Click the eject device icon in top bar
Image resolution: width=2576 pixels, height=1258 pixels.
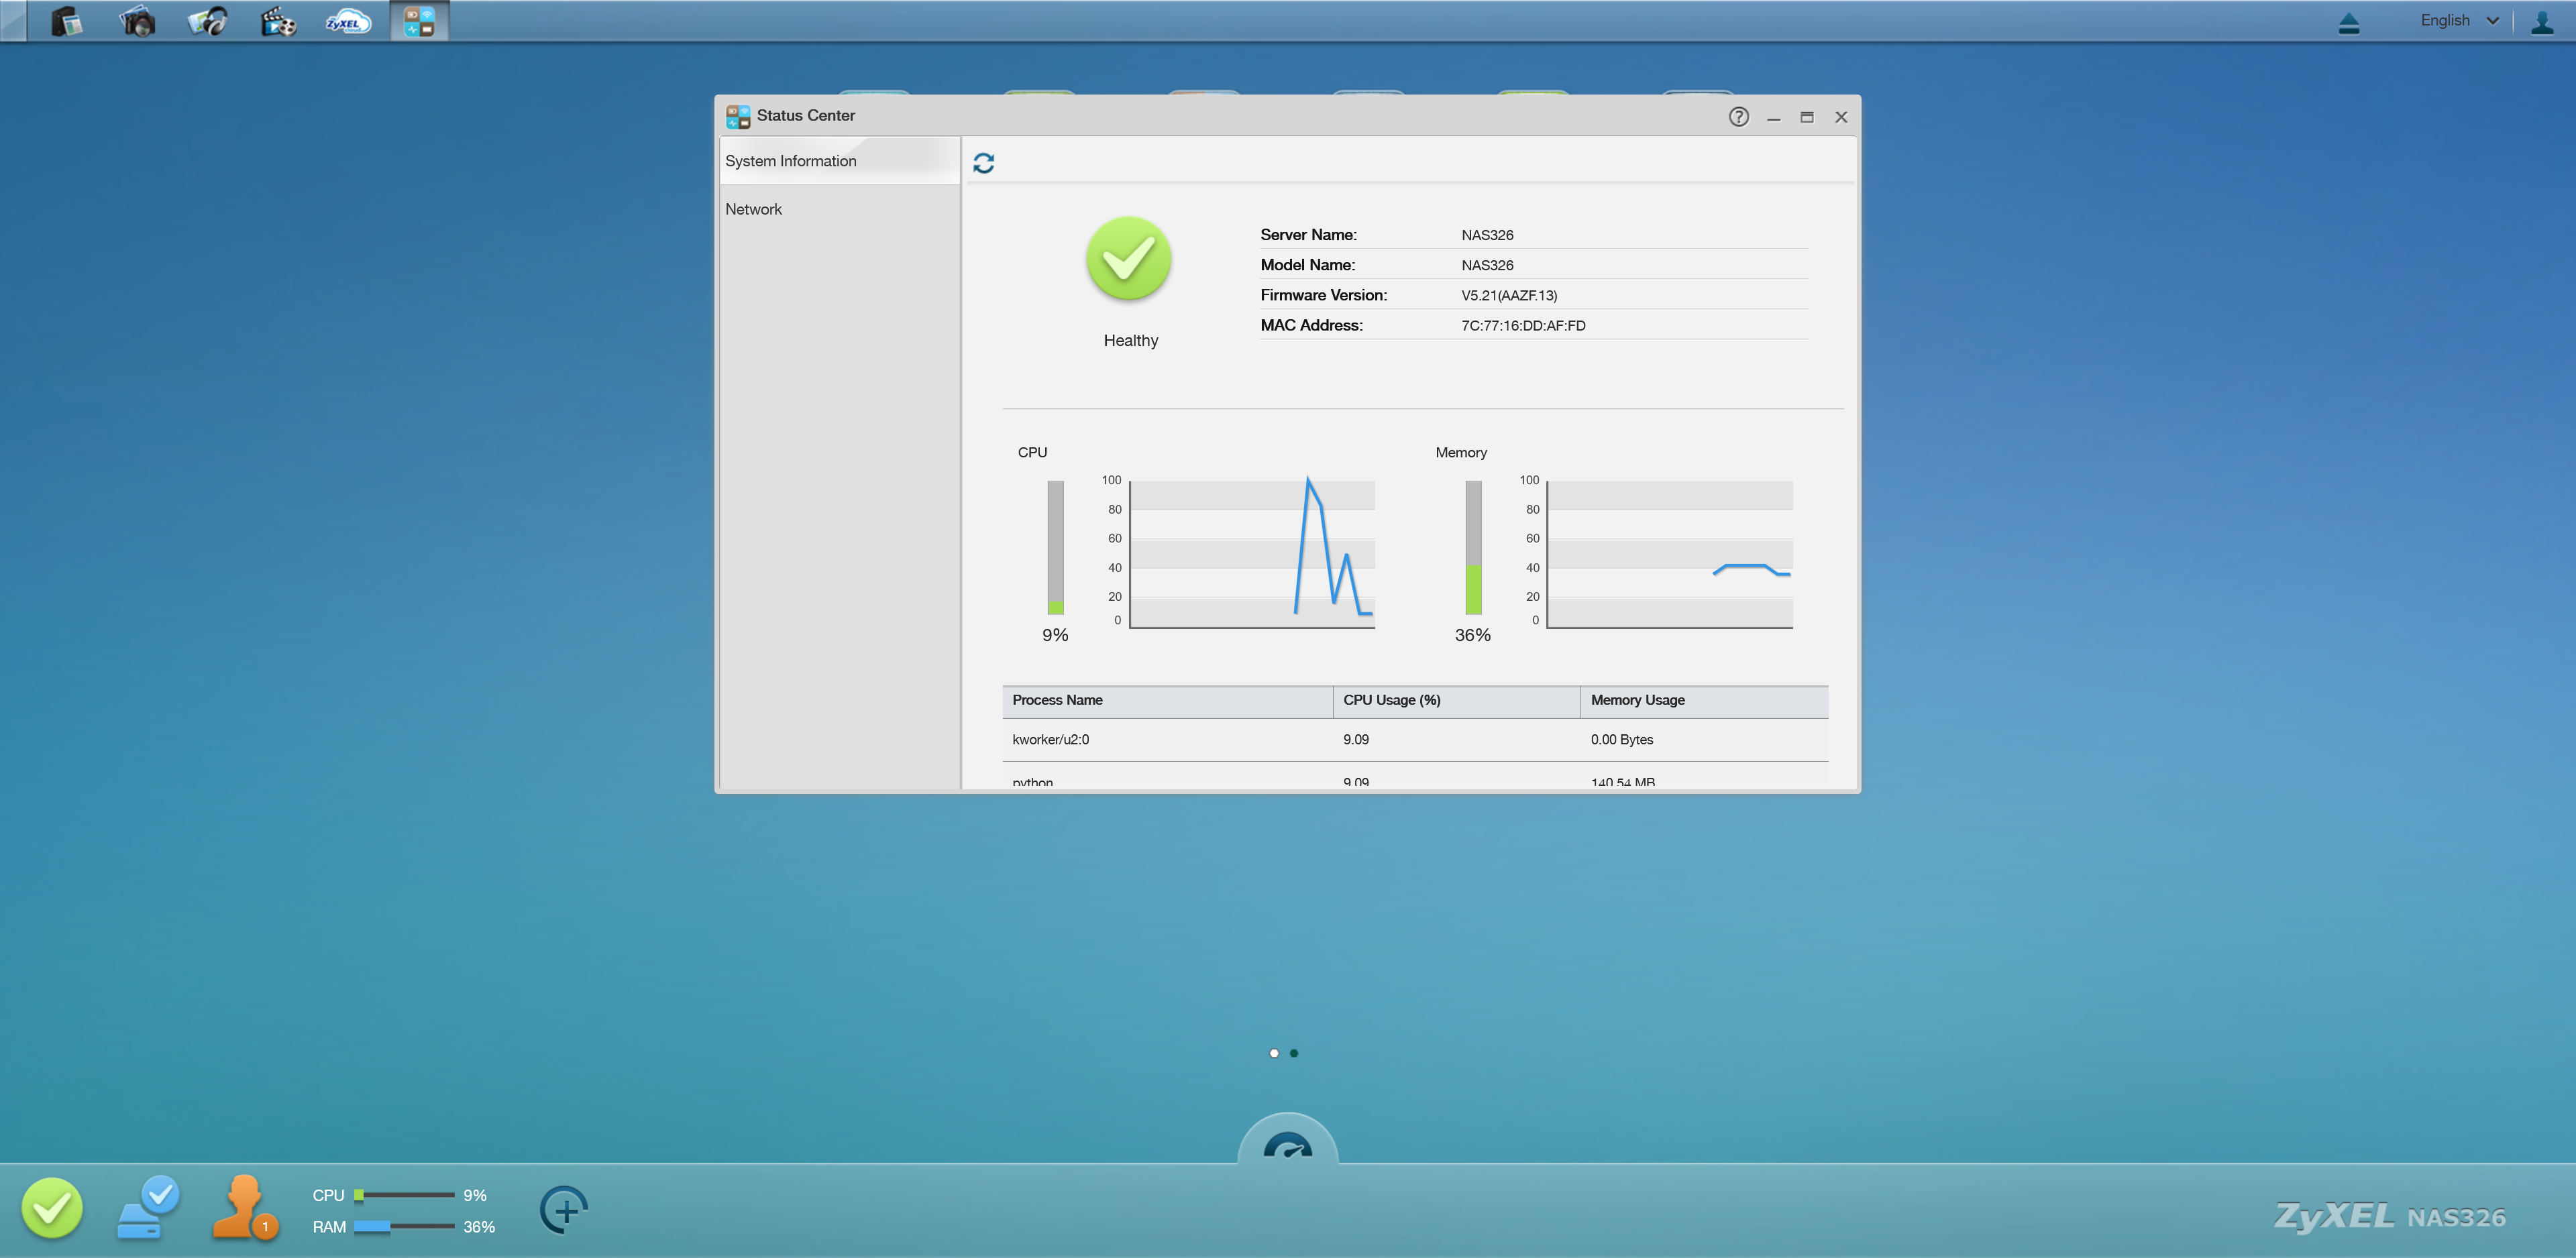(x=2349, y=23)
